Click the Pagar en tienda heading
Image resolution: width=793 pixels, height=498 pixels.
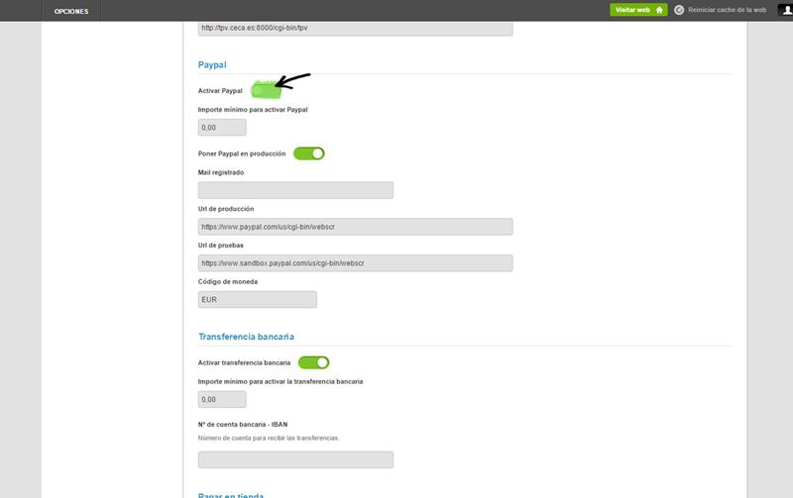point(231,494)
